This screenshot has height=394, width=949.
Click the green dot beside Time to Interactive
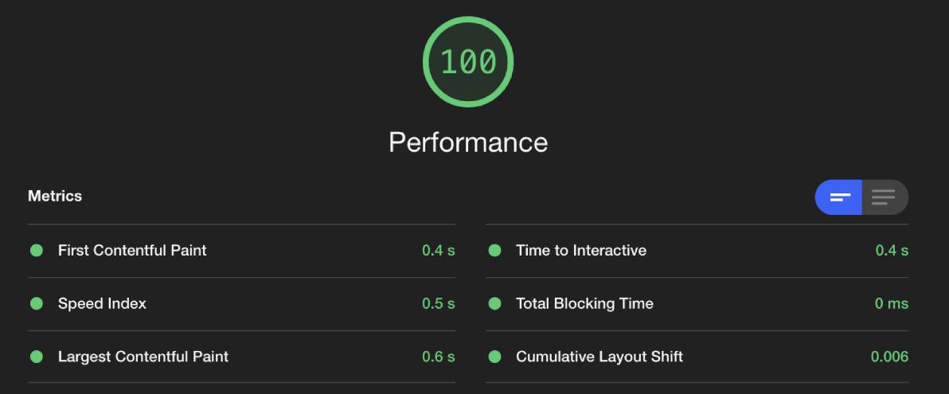point(494,251)
